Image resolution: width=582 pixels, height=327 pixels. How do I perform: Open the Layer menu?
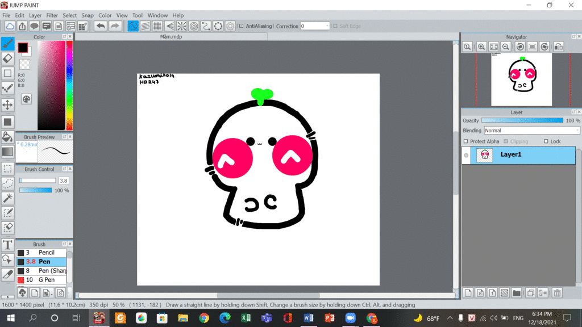click(35, 15)
